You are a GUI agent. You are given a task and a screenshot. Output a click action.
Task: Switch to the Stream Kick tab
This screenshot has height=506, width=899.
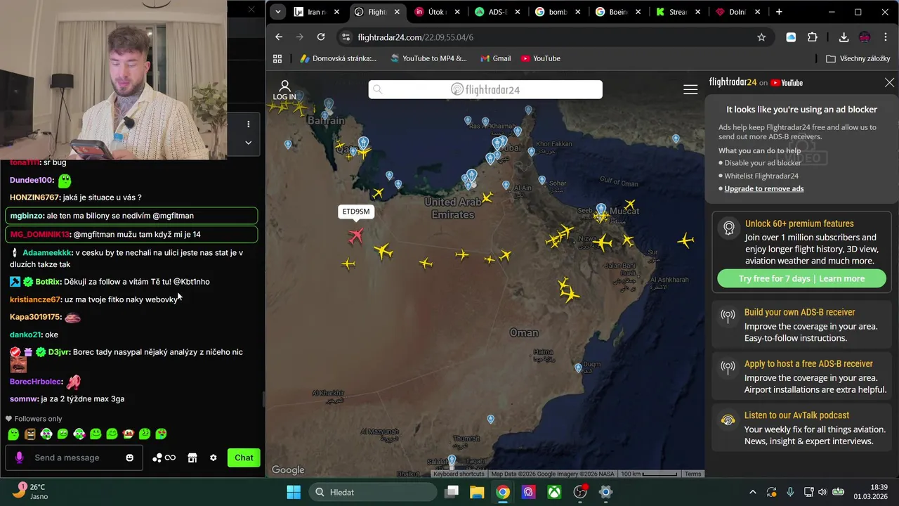678,12
